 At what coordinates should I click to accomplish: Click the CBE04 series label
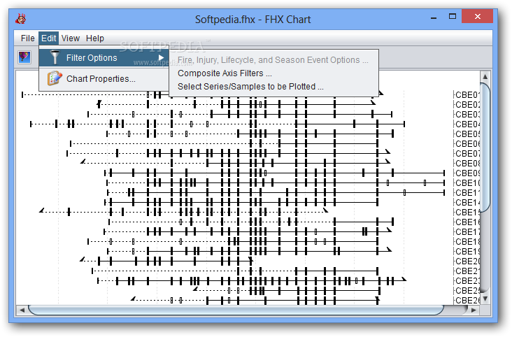pos(467,124)
